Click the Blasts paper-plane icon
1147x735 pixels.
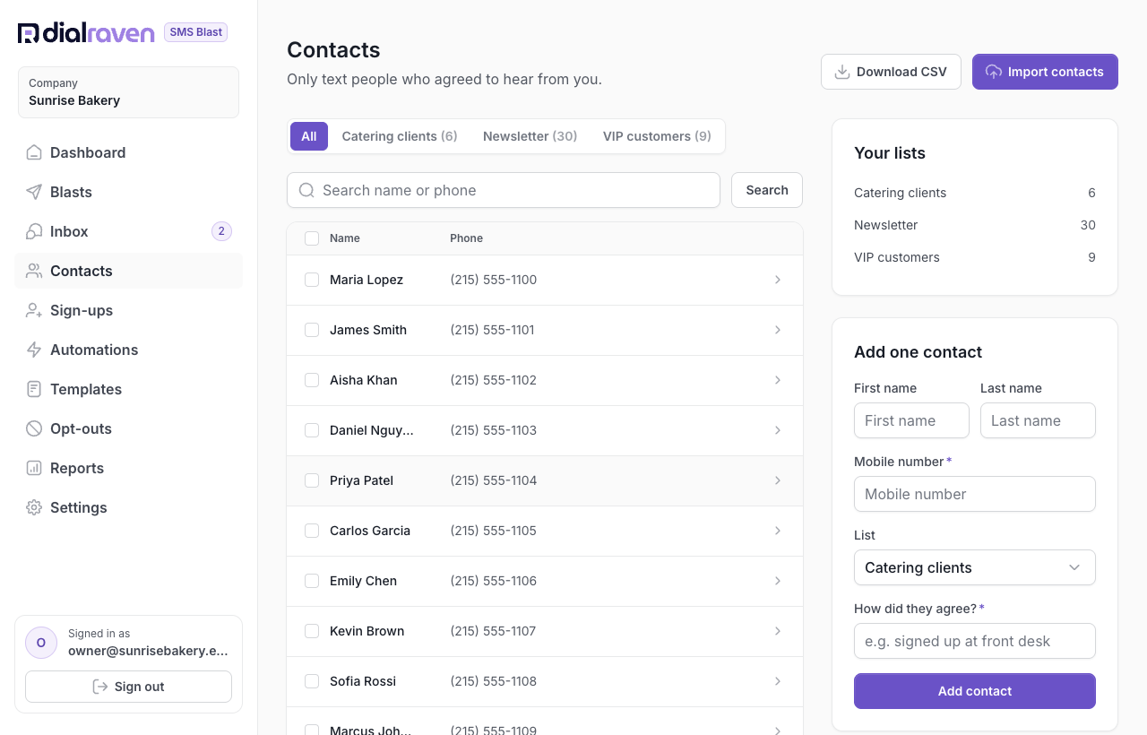coord(34,192)
